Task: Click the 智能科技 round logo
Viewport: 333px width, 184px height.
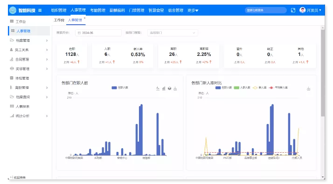Action: [13, 10]
